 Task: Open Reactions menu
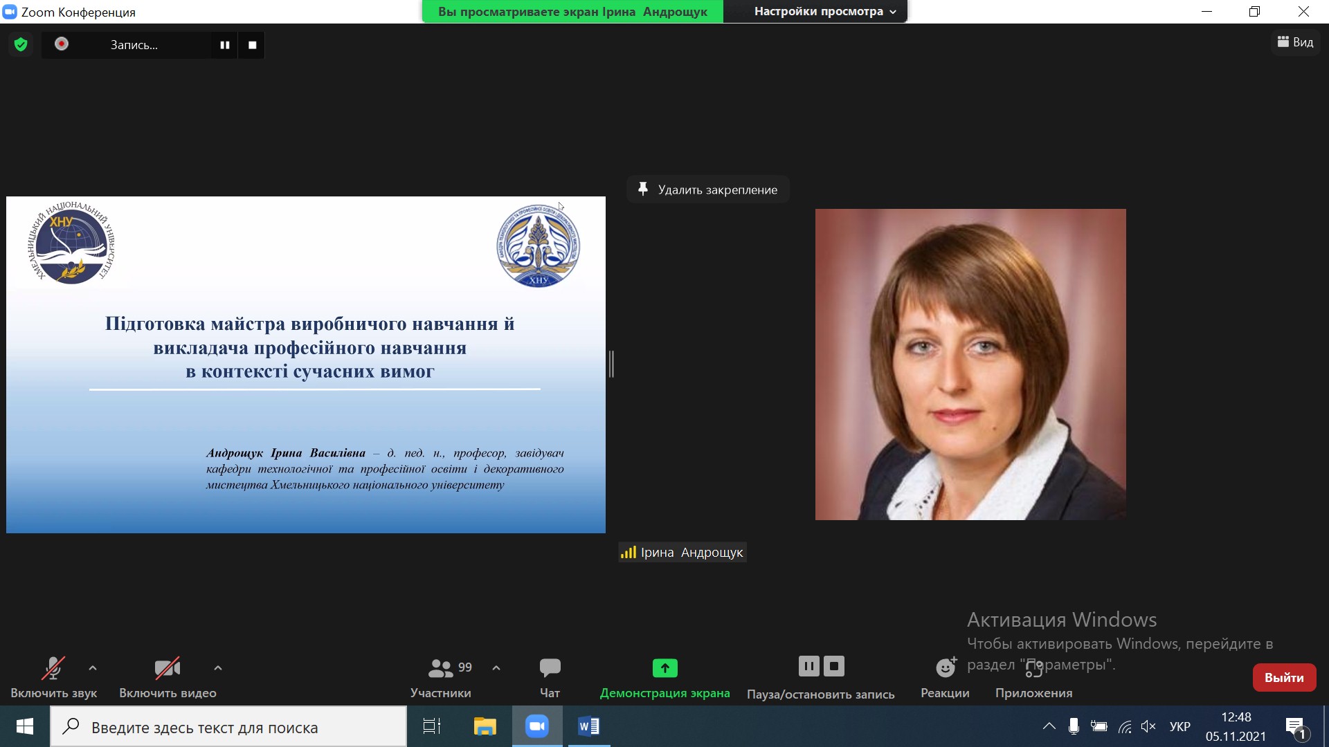pyautogui.click(x=945, y=677)
